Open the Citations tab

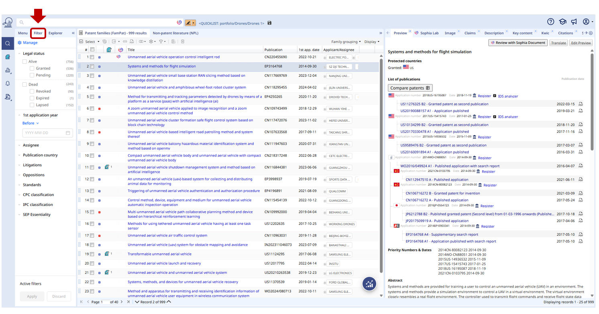point(565,33)
